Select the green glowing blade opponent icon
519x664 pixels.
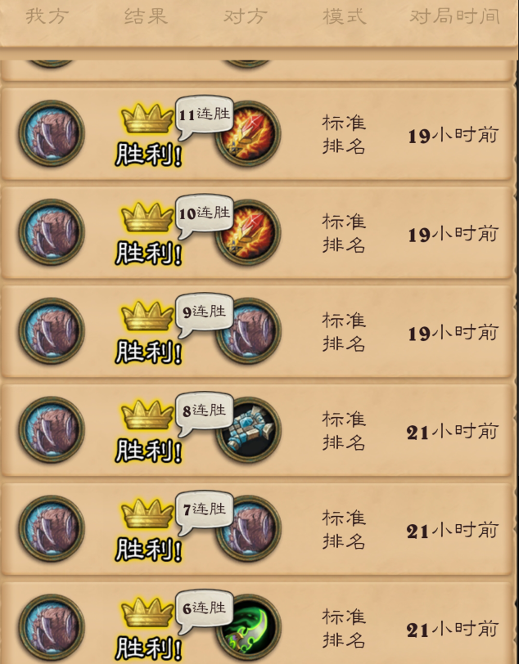point(249,627)
